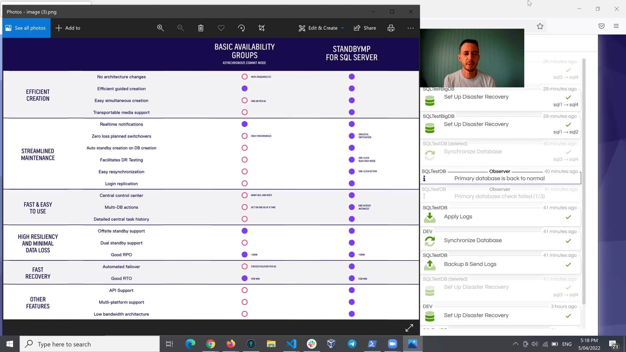This screenshot has height=352, width=626.
Task: Open the See more ellipsis menu
Action: click(410, 28)
